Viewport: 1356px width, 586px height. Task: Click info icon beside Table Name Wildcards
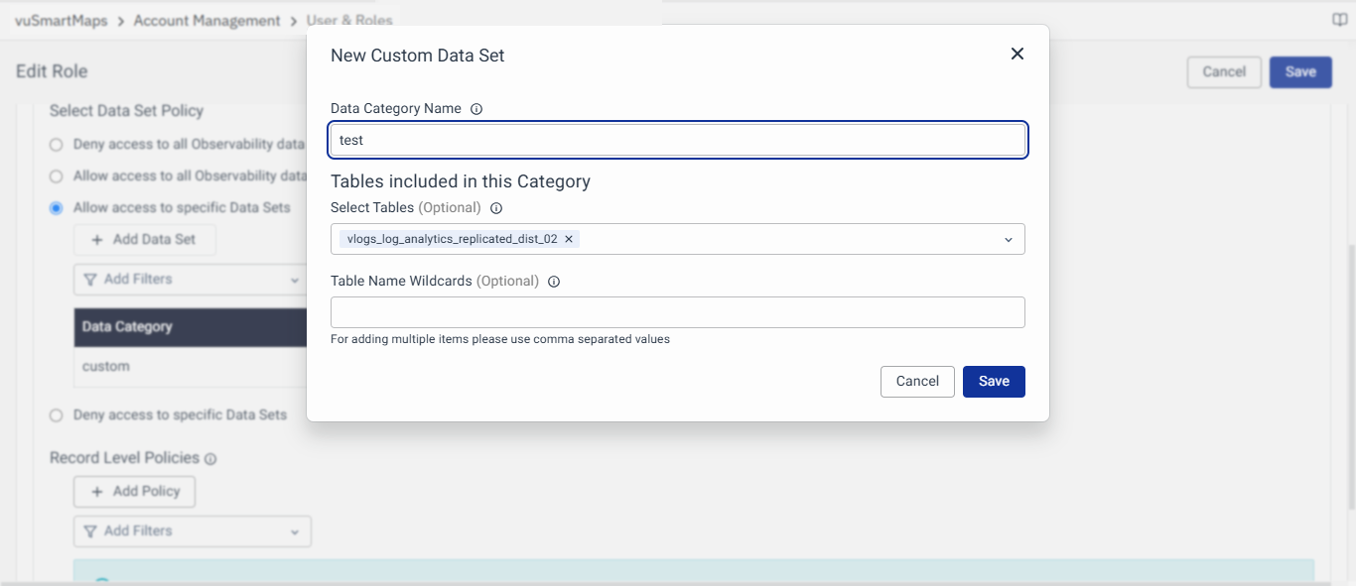pos(554,282)
